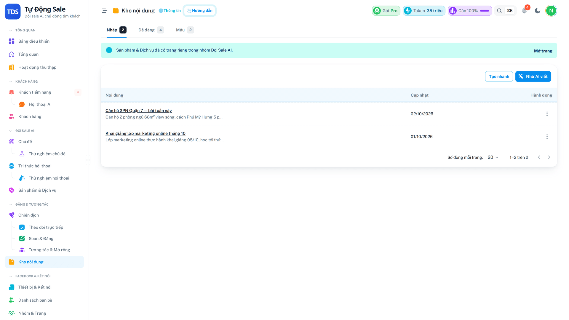Select Kho nội dung in sidebar
Image resolution: width=569 pixels, height=320 pixels.
coord(44,262)
